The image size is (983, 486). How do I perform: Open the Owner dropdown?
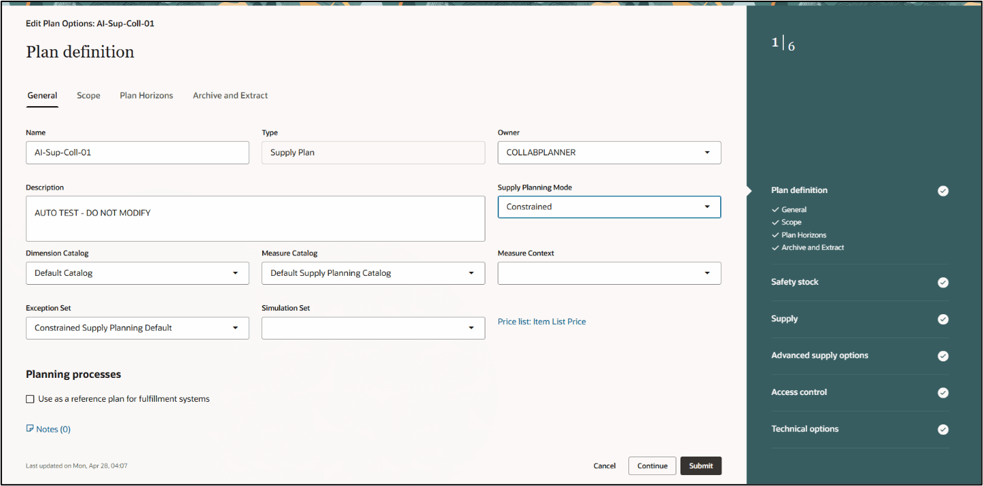point(707,153)
